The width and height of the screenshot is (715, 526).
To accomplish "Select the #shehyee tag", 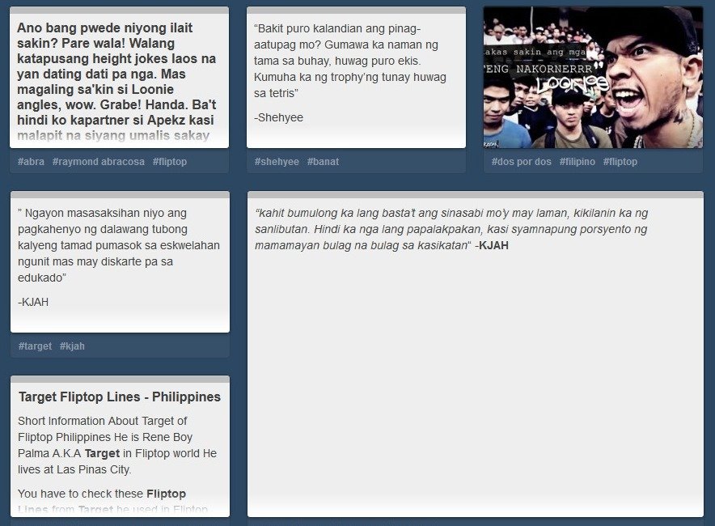I will pos(277,162).
